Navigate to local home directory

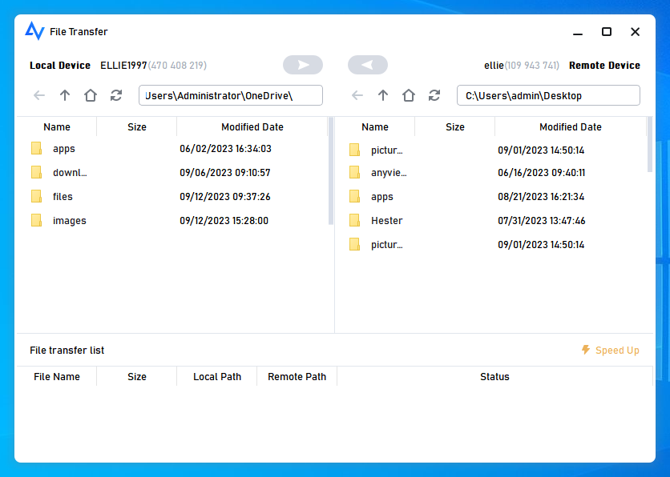[91, 95]
